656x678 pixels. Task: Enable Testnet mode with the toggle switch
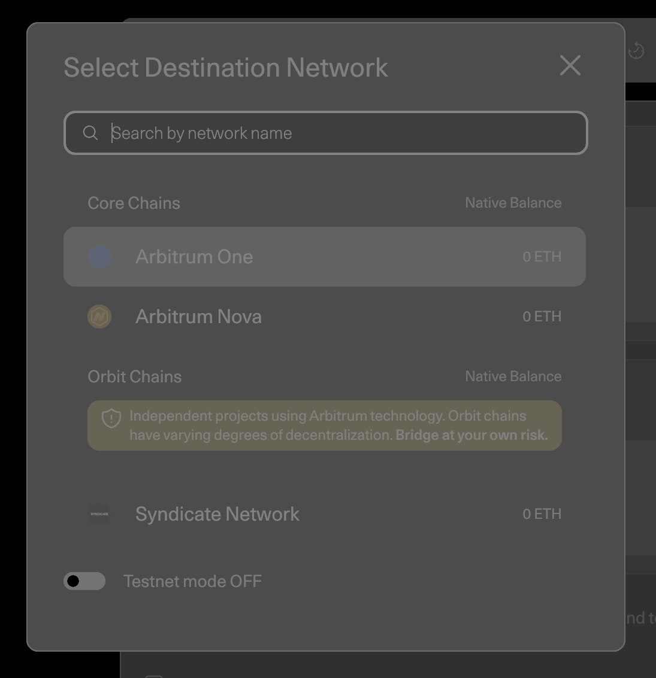84,581
